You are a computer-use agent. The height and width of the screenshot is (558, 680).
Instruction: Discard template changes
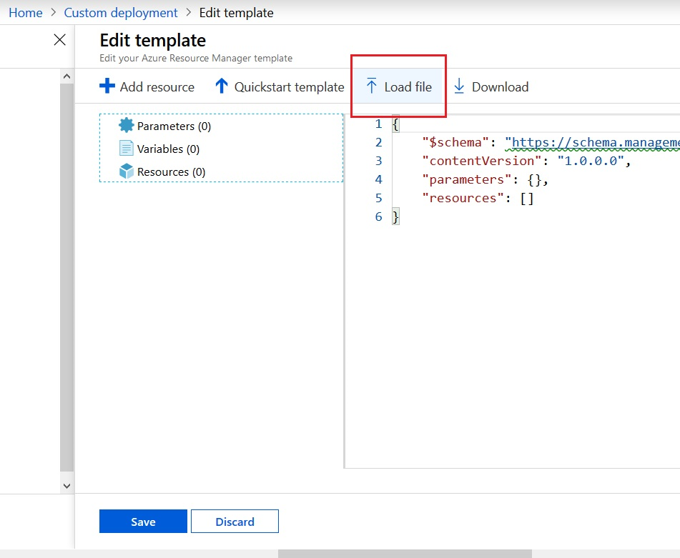point(235,522)
